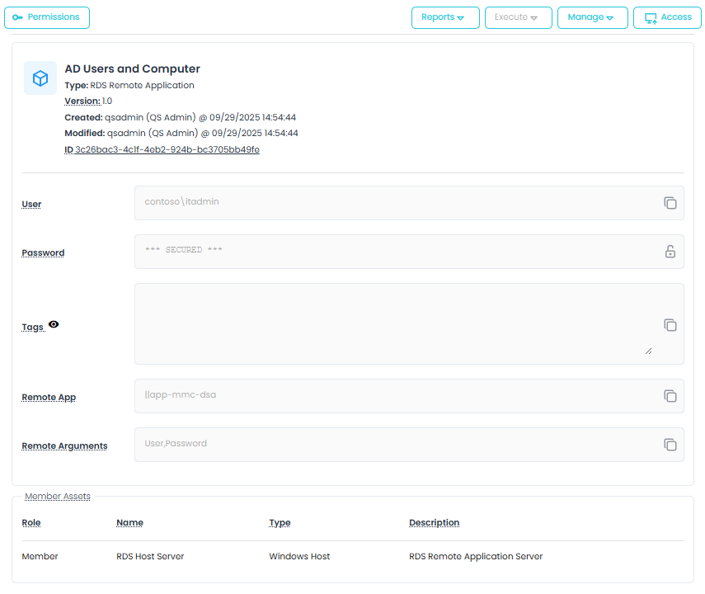Select the RDS Host Server member row
Screen dimensions: 705x594
[150, 557]
